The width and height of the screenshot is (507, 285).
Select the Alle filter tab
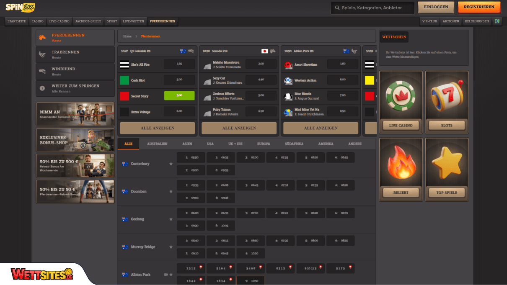[x=128, y=144]
